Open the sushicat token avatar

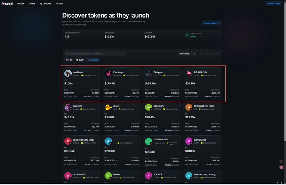[68, 73]
